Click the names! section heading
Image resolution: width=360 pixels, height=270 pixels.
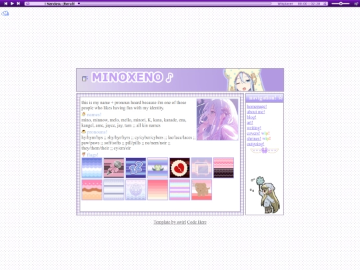[94, 115]
